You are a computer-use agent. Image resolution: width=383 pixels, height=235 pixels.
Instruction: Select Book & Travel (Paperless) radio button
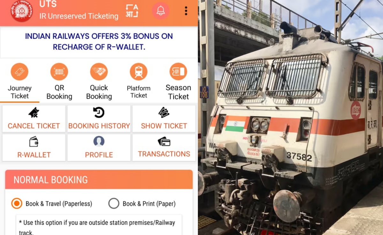(x=17, y=203)
